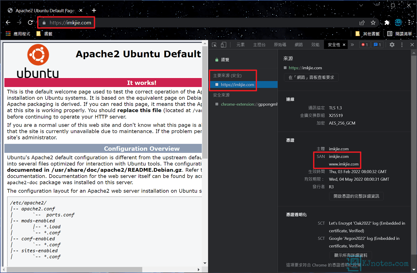Click the 主要來源 (安全) section label
Viewport: 417px width, 273px height.
(227, 75)
